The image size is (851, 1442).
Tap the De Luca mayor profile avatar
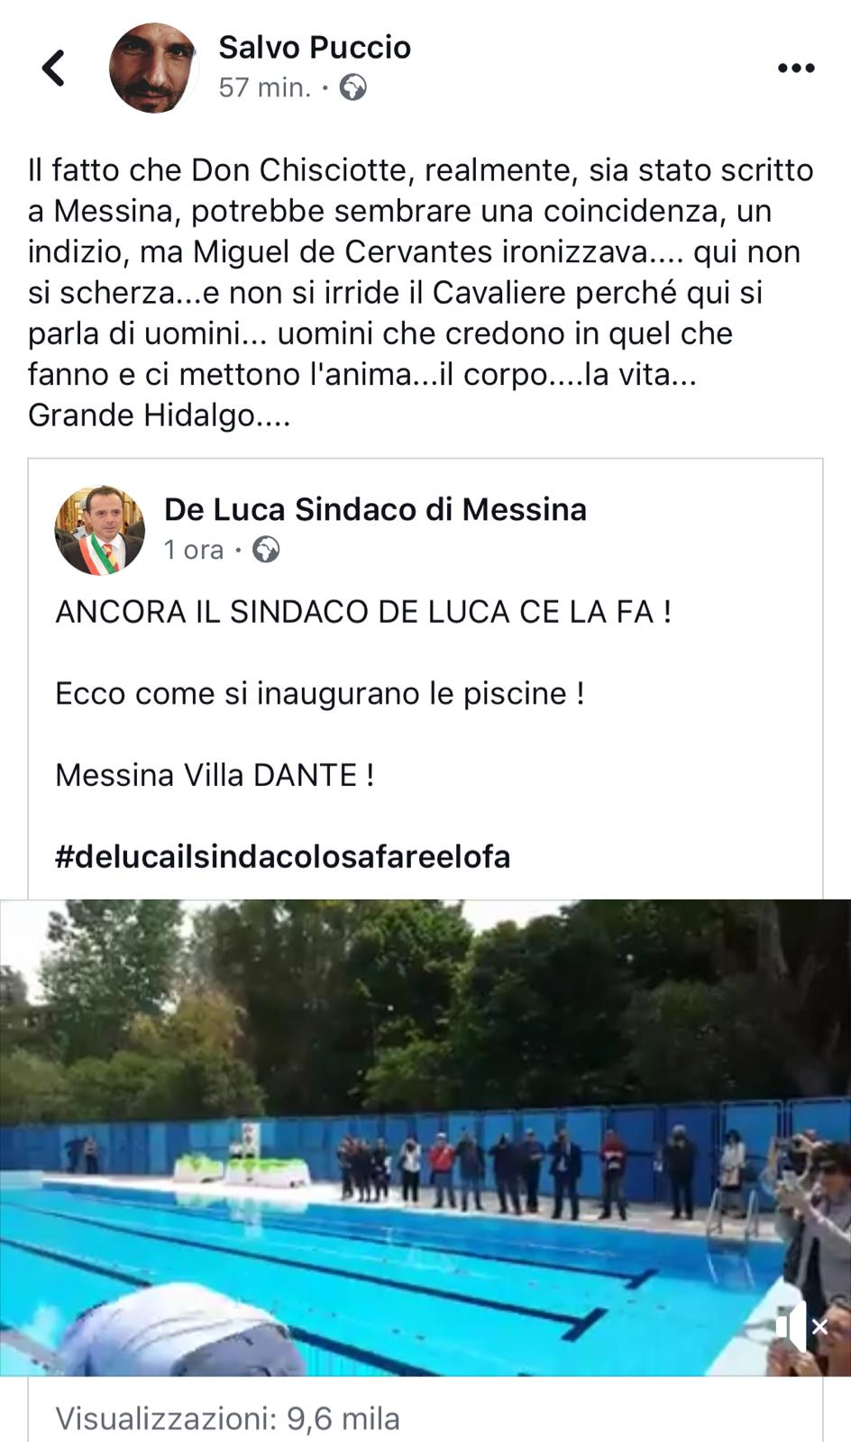pos(99,530)
